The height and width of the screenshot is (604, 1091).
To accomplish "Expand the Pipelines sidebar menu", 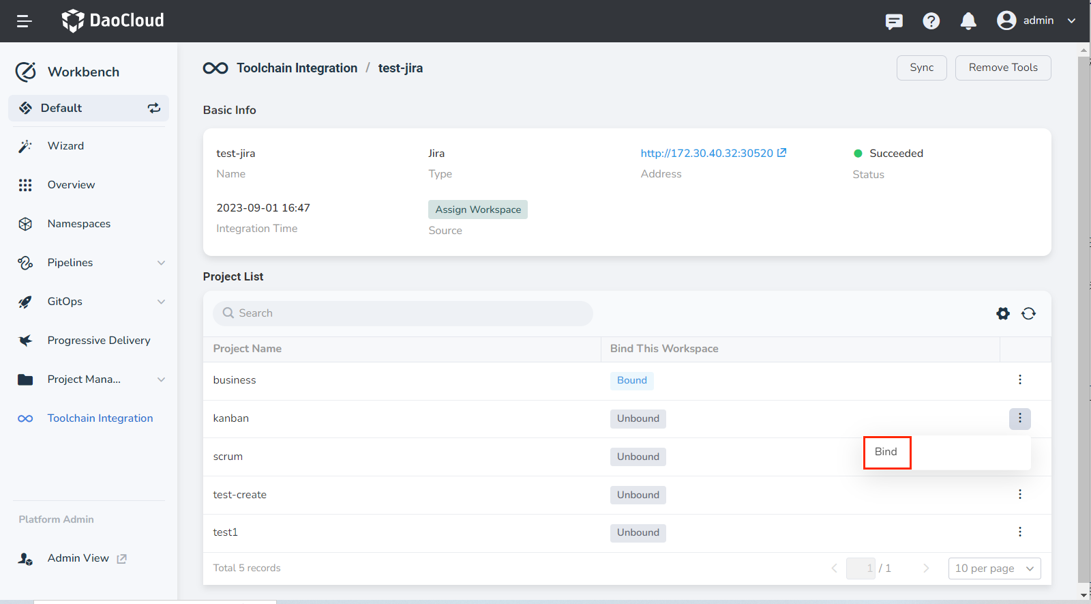I will point(161,263).
